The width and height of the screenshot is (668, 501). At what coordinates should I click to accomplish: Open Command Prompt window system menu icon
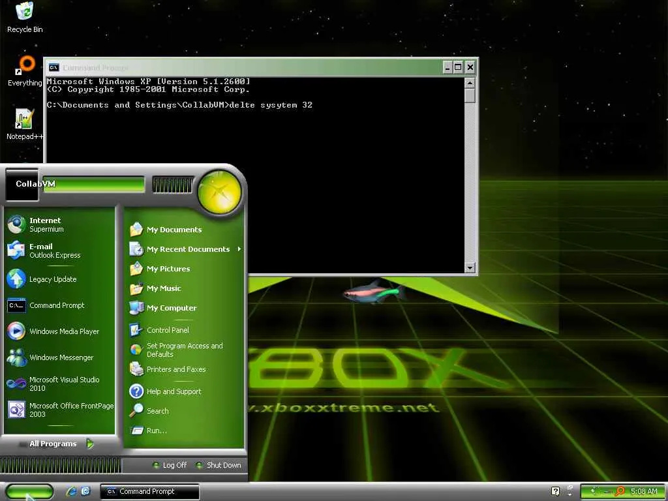click(x=53, y=67)
